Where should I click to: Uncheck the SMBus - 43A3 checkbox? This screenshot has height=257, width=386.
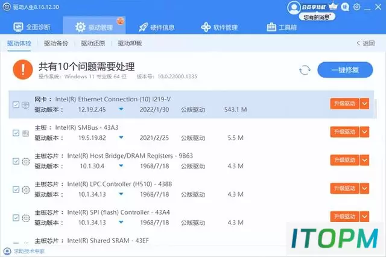coord(16,133)
